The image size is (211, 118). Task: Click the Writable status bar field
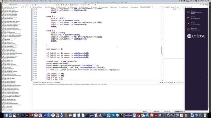coord(145,111)
